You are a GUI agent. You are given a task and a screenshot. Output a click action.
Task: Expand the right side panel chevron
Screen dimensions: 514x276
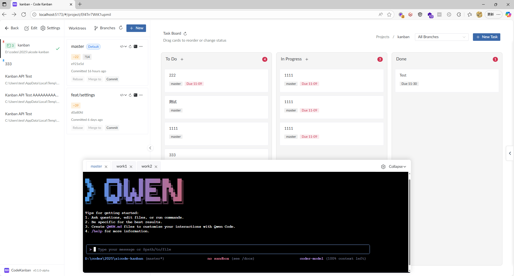(x=510, y=153)
